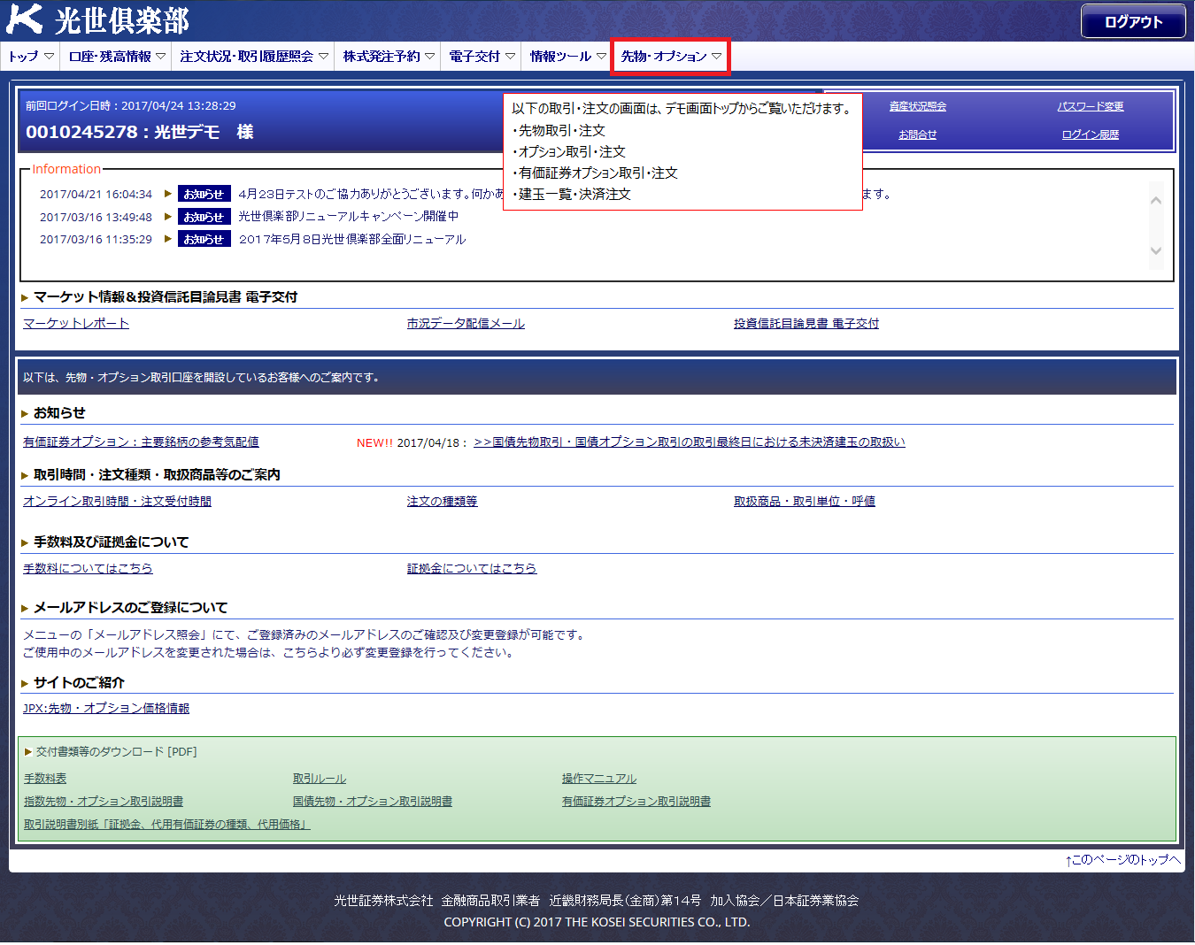
Task: Expand the 電子交付 dropdown menu
Action: click(x=482, y=56)
